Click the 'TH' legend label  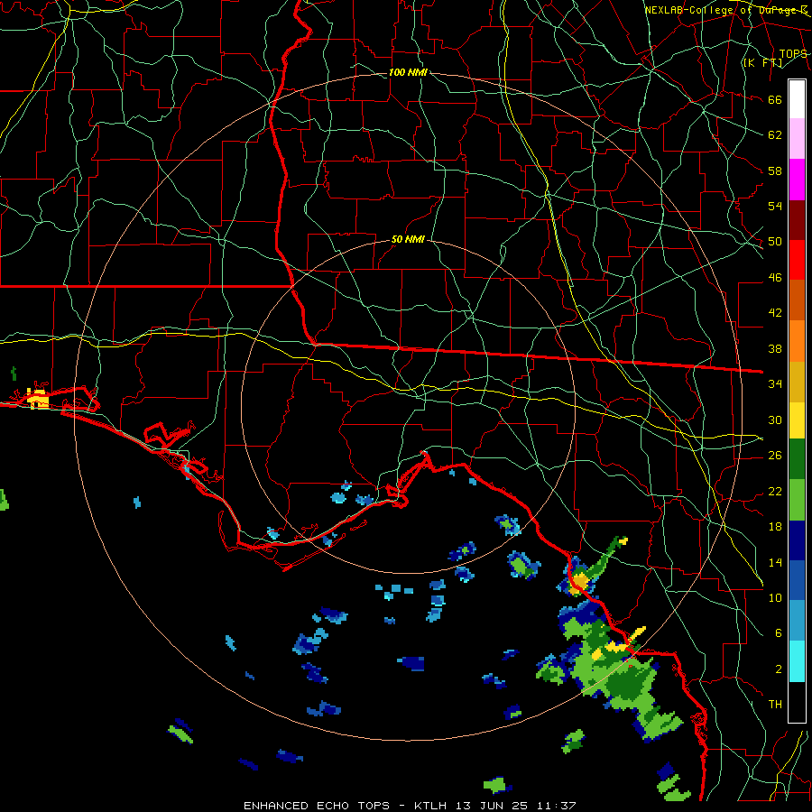[x=775, y=705]
